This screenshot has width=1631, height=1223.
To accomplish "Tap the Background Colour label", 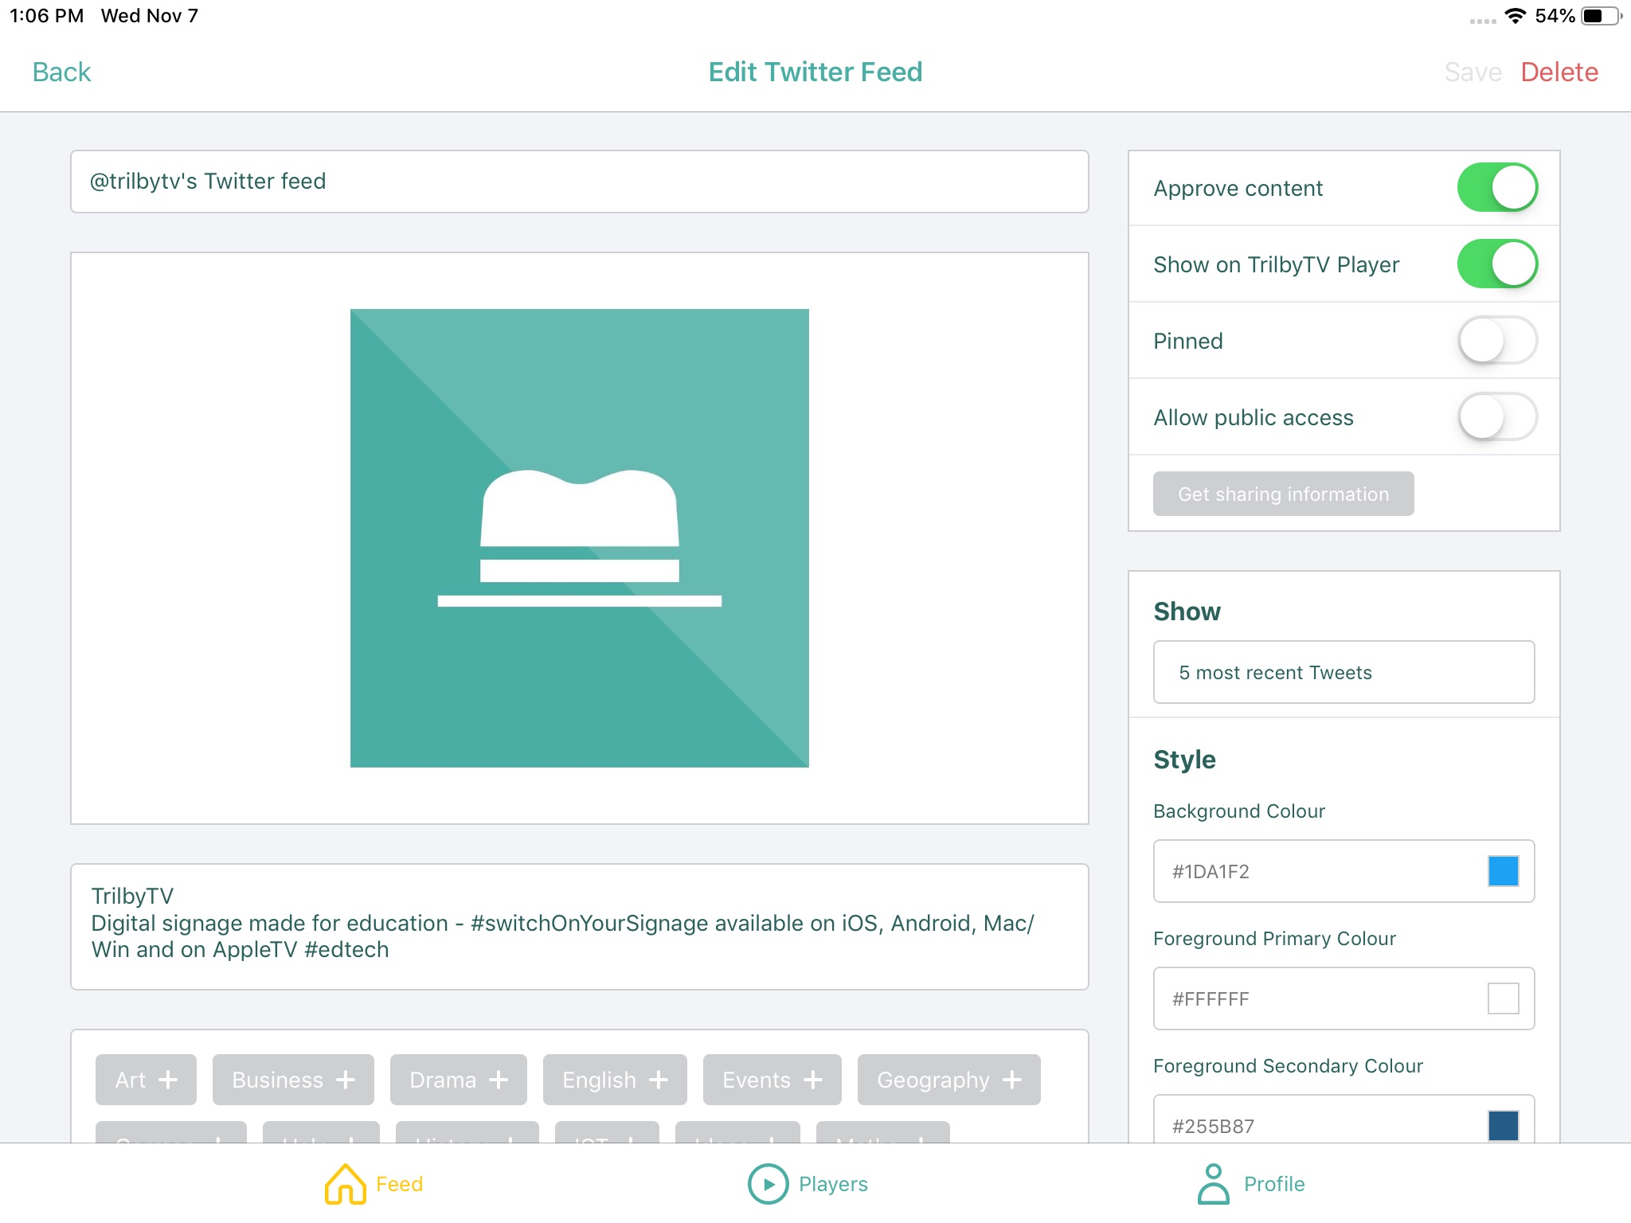I will coord(1239,811).
